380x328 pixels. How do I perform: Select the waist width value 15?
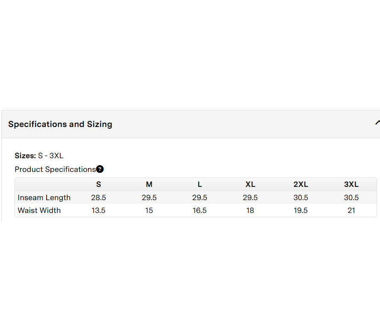click(x=149, y=210)
